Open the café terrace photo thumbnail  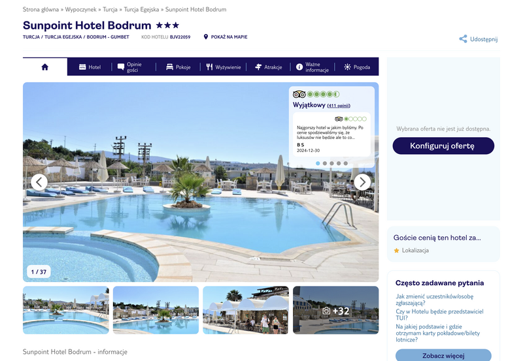click(x=246, y=310)
